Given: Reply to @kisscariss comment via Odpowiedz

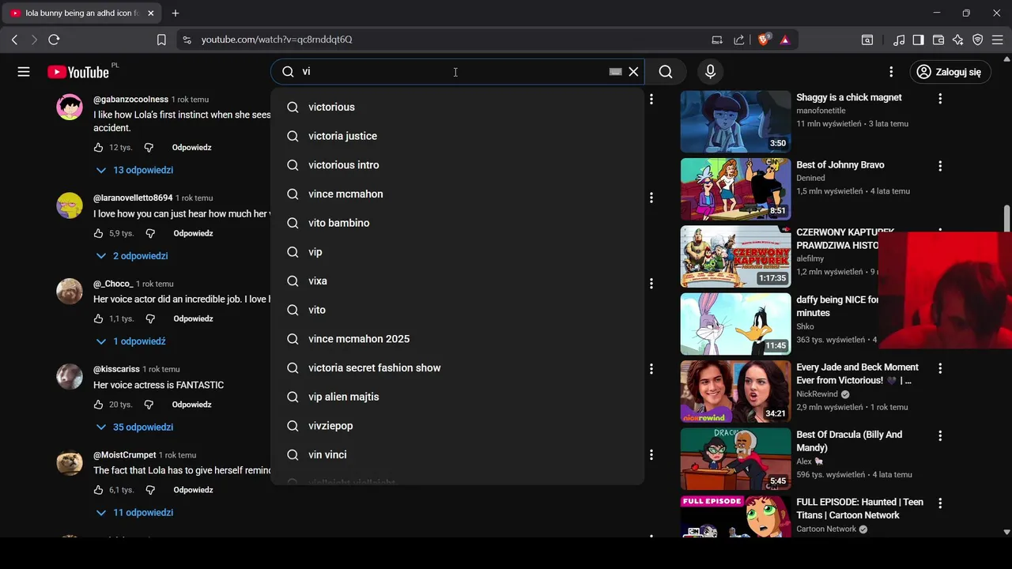Looking at the screenshot, I should 191,405.
